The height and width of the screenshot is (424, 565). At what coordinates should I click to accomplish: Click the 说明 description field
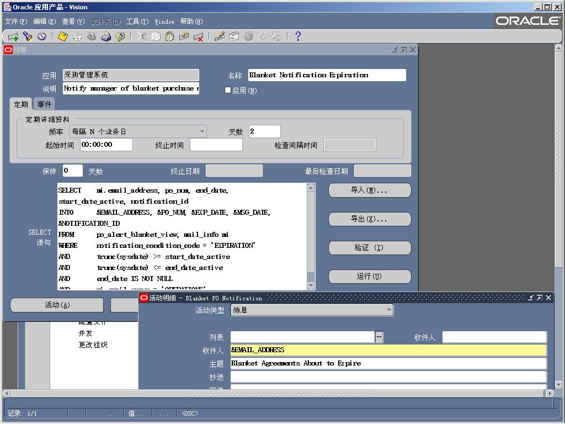coord(131,88)
